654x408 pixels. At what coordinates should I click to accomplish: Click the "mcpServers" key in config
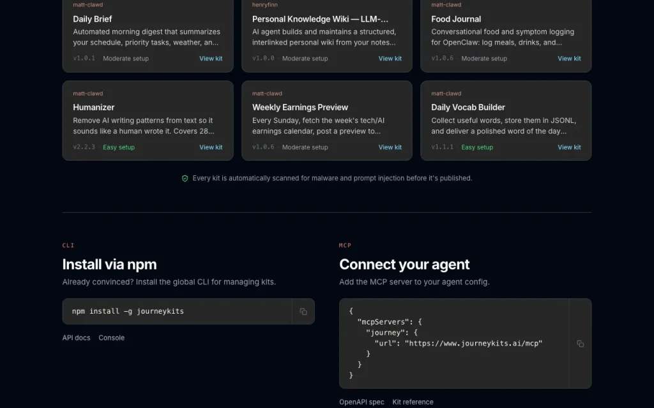click(x=384, y=322)
